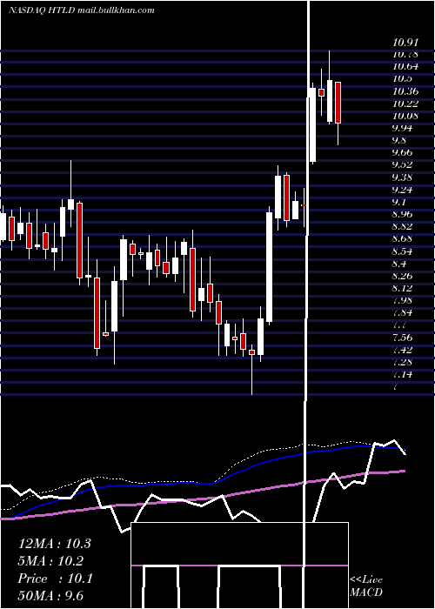The image size is (435, 609).
Task: Click the 10.64 price axis label
Action: click(x=405, y=66)
